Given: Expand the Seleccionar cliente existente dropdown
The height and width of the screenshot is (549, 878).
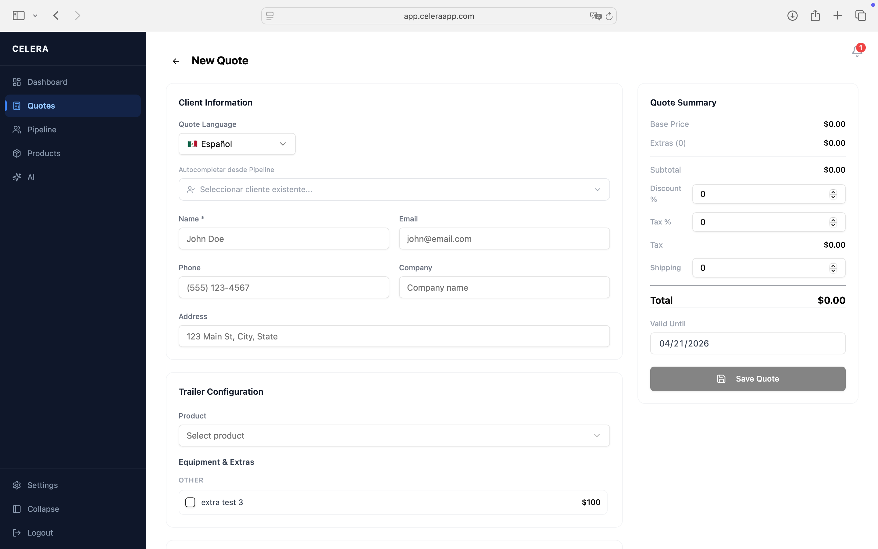Looking at the screenshot, I should click(394, 189).
